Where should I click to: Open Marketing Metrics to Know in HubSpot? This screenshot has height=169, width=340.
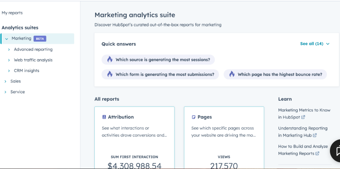pyautogui.click(x=304, y=114)
